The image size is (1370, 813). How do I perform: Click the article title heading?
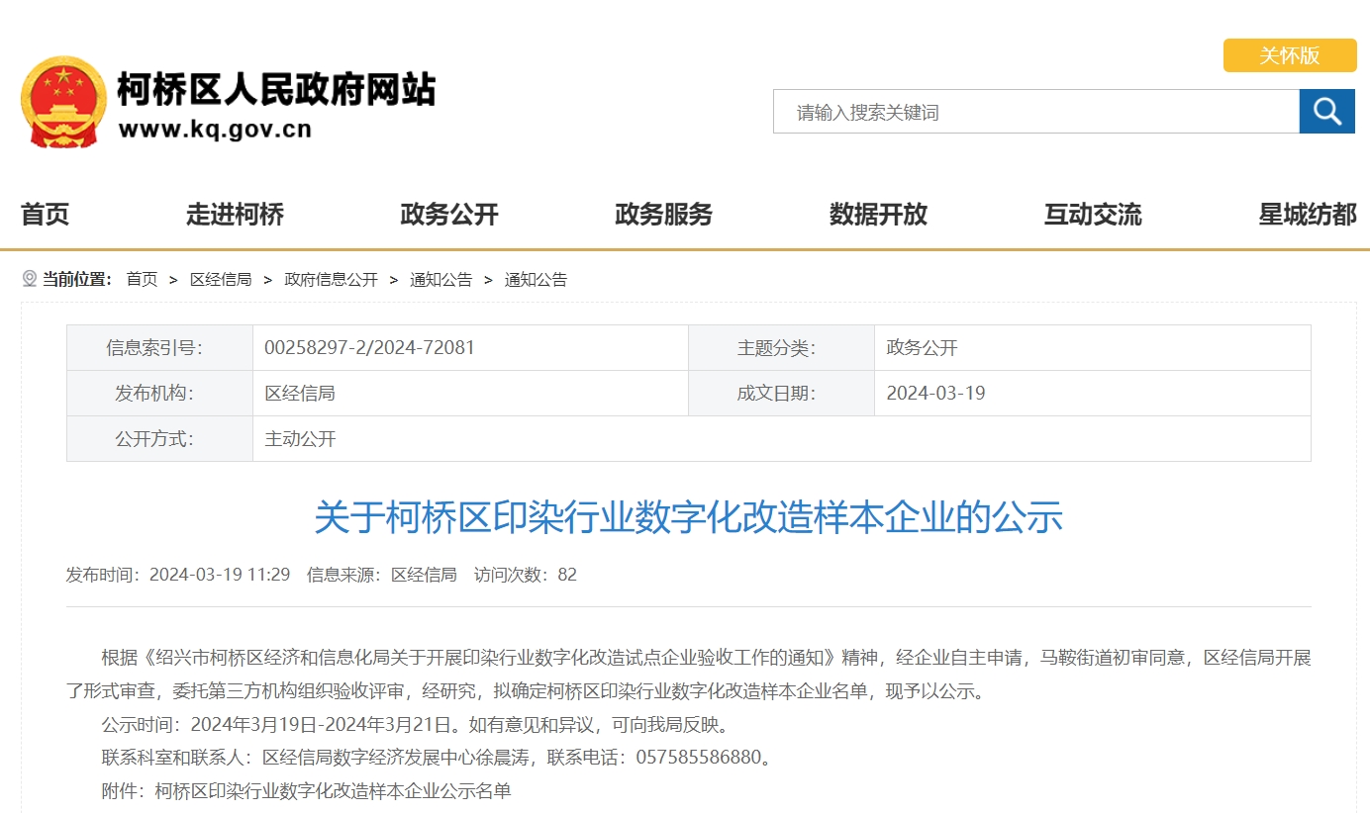click(688, 517)
